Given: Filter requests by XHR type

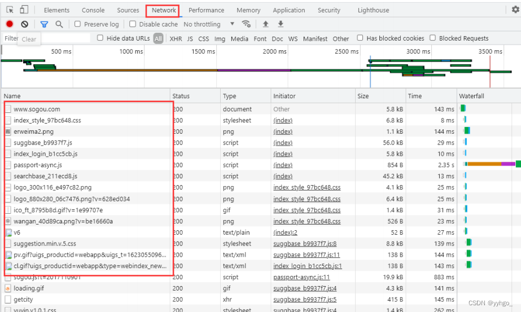Looking at the screenshot, I should point(176,39).
